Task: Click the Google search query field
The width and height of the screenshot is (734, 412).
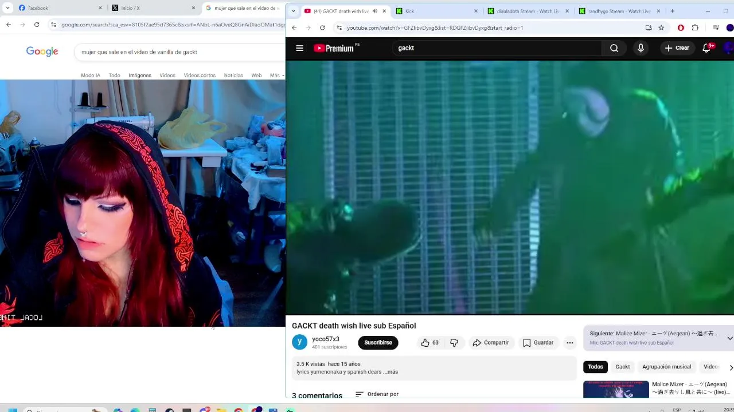Action: point(179,51)
